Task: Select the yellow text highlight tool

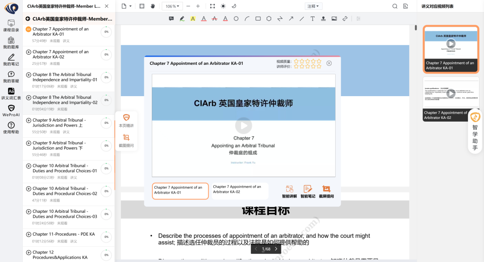Action: [193, 19]
